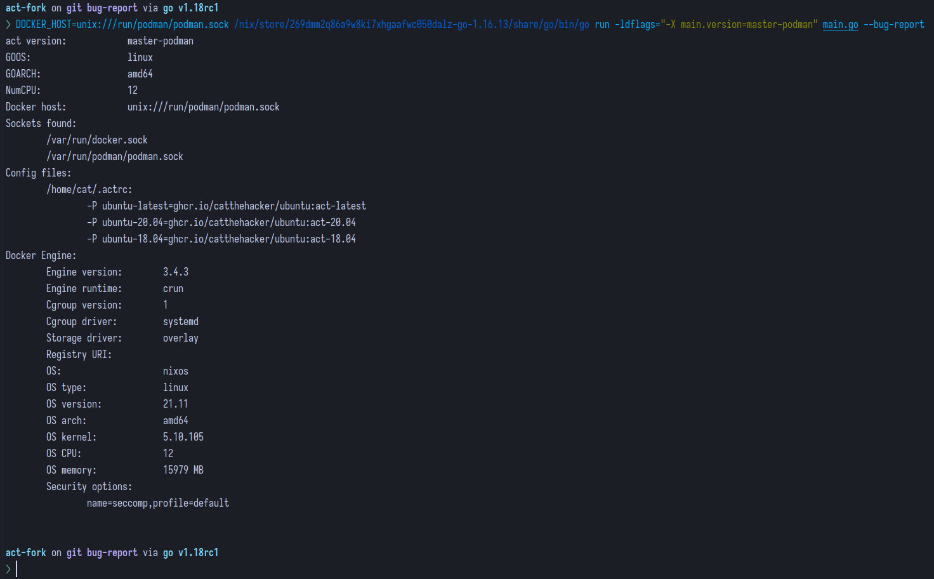Select the Storage driver value overlay
Image resolution: width=934 pixels, height=579 pixels.
tap(181, 338)
